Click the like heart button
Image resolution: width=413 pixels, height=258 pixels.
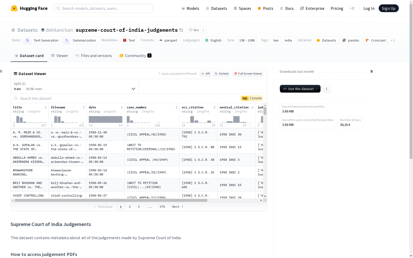(194, 30)
